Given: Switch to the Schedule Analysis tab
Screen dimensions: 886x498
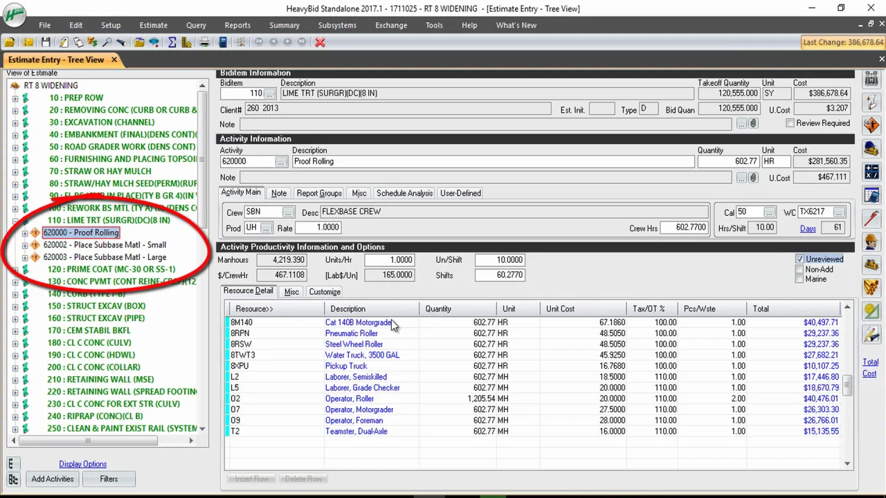Looking at the screenshot, I should tap(404, 193).
